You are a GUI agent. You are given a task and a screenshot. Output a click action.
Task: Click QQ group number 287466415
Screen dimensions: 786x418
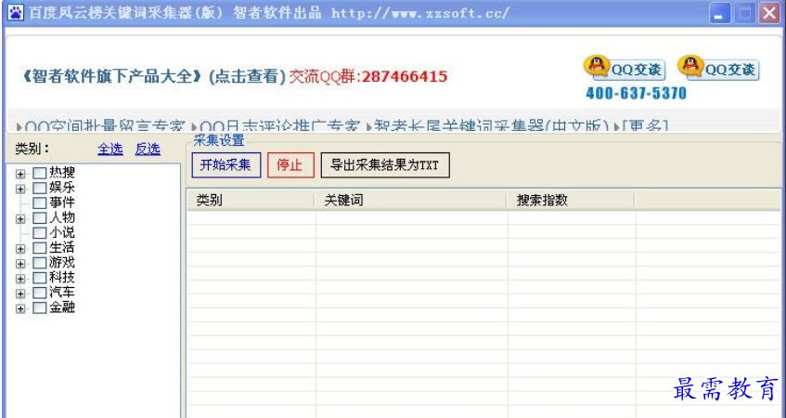click(405, 76)
